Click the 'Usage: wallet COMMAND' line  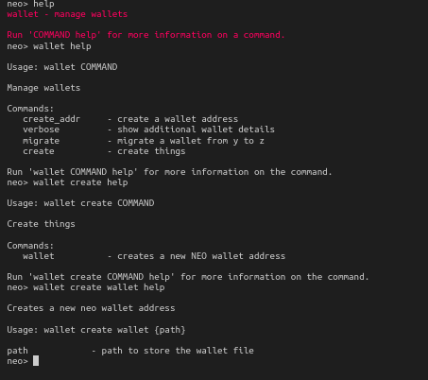coord(62,67)
